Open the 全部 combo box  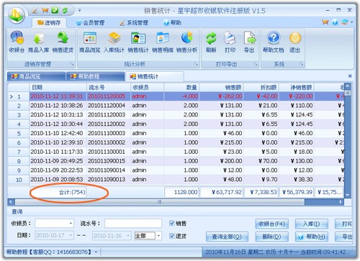click(148, 236)
